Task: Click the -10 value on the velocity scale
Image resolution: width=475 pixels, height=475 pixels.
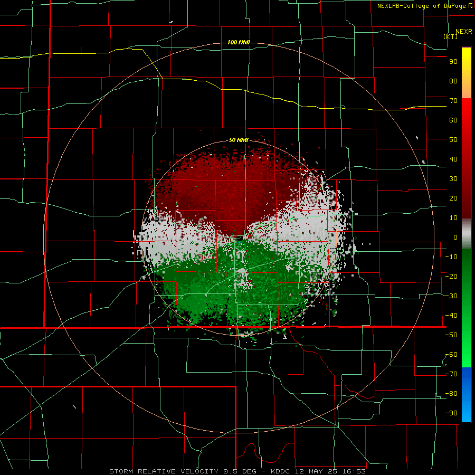Action: pyautogui.click(x=451, y=257)
